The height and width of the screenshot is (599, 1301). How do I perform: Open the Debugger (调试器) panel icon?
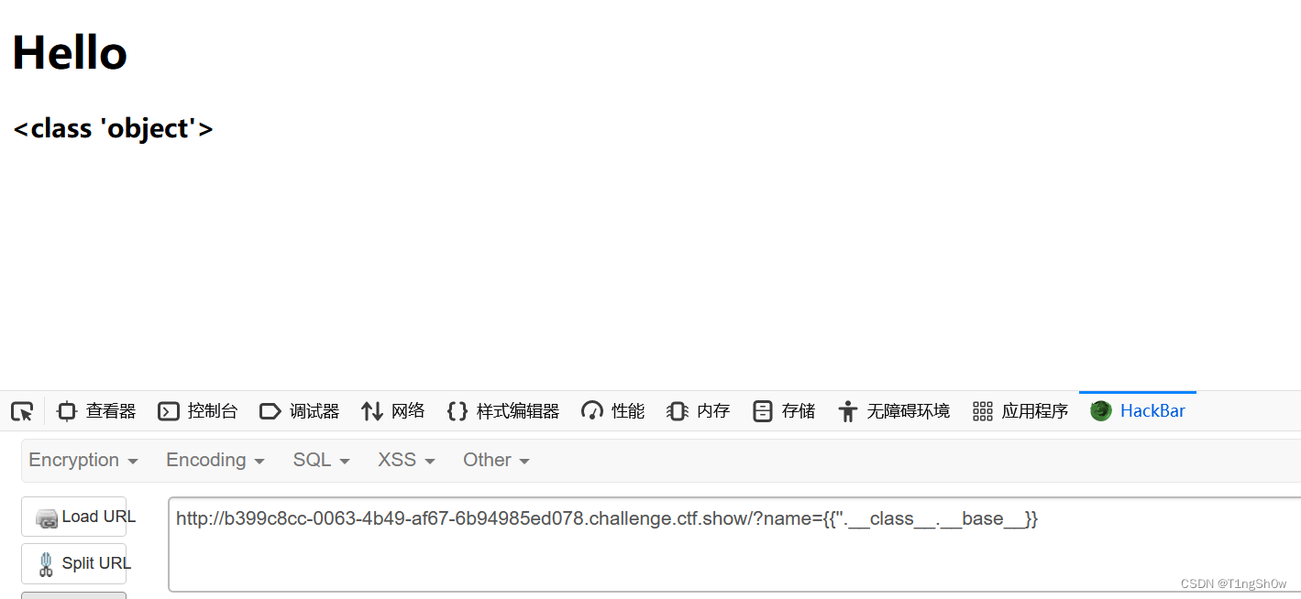(270, 411)
